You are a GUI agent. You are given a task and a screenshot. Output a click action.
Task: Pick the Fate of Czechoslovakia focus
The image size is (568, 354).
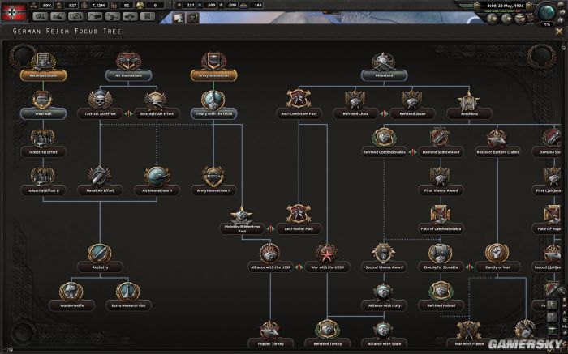click(441, 220)
